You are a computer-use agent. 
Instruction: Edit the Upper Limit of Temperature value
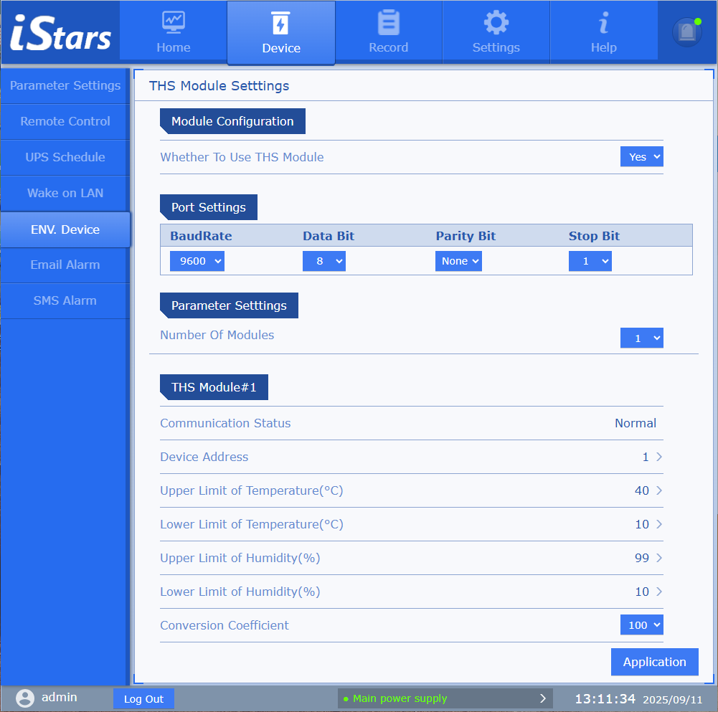tap(648, 491)
